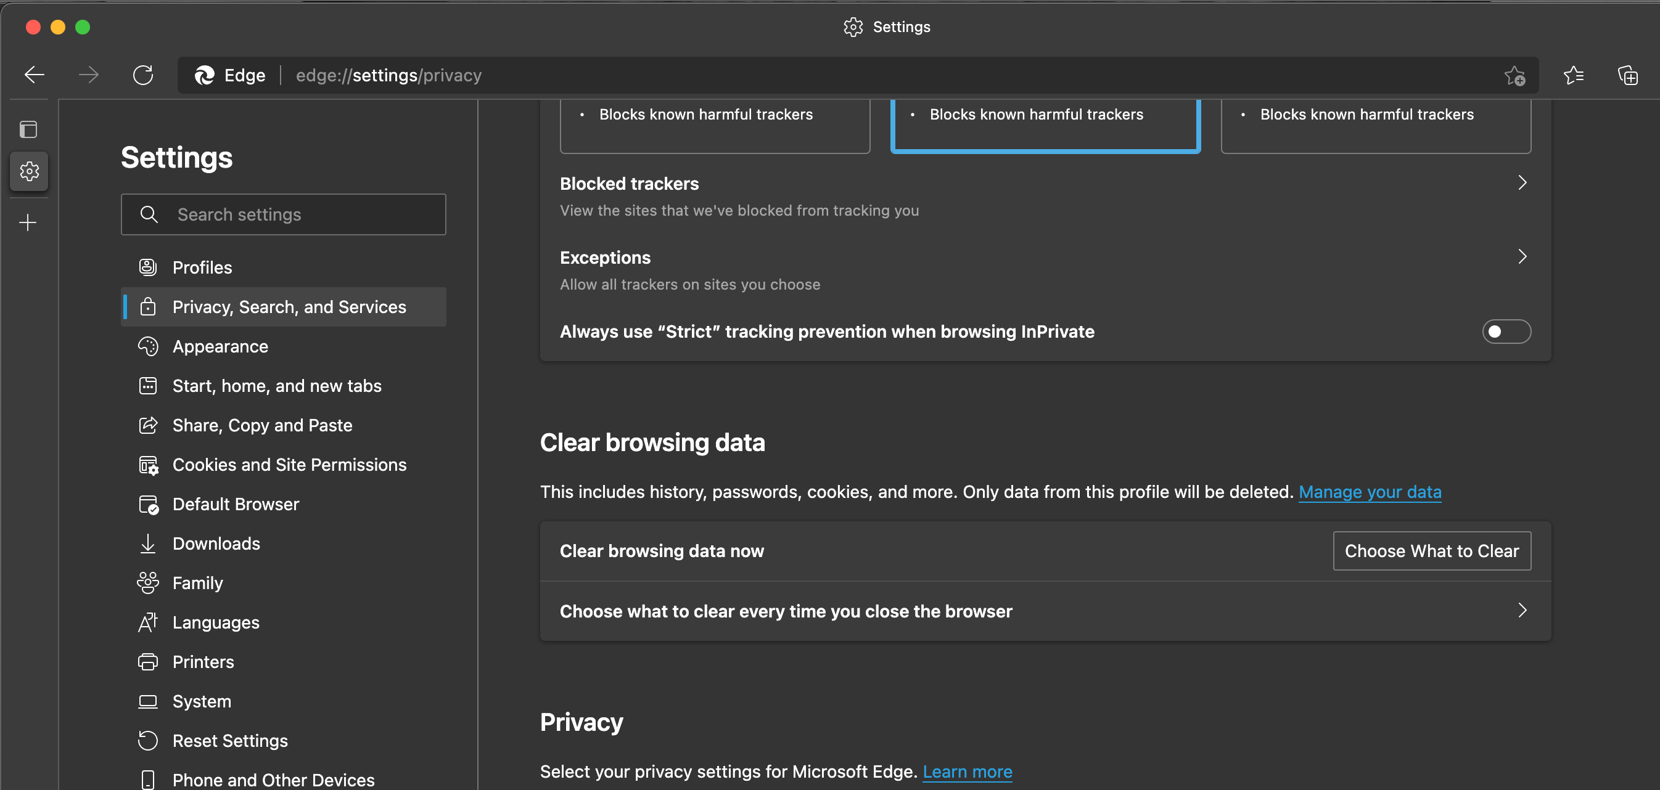Click Choose What to Clear button
The height and width of the screenshot is (790, 1660).
tap(1431, 551)
